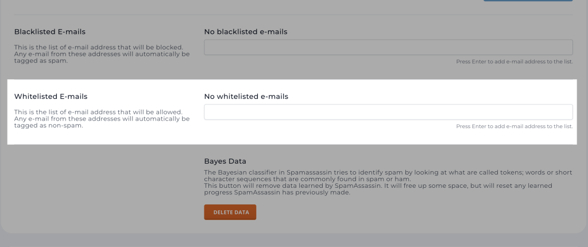
Task: Click the blacklisted e-mails input field
Action: [x=388, y=47]
